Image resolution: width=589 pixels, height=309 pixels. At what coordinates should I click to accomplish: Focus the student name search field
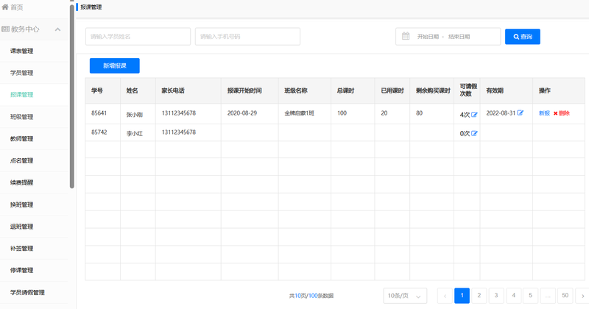tap(138, 37)
